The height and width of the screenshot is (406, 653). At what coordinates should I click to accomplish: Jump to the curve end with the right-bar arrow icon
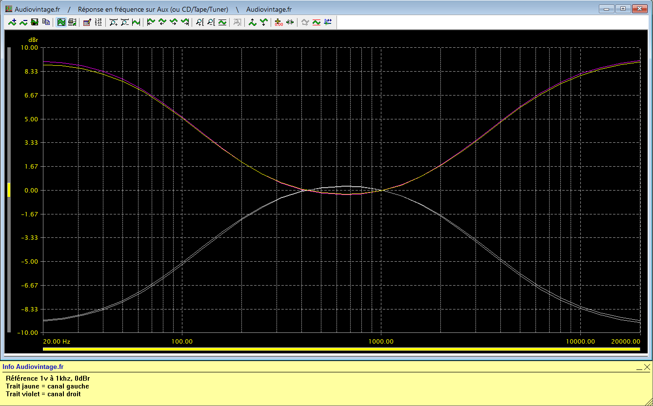coord(185,22)
